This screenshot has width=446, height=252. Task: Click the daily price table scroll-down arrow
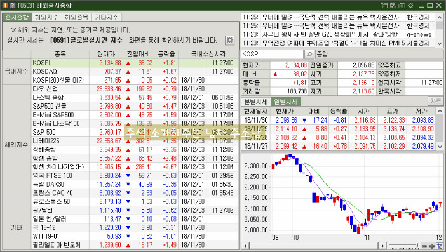coord(440,147)
